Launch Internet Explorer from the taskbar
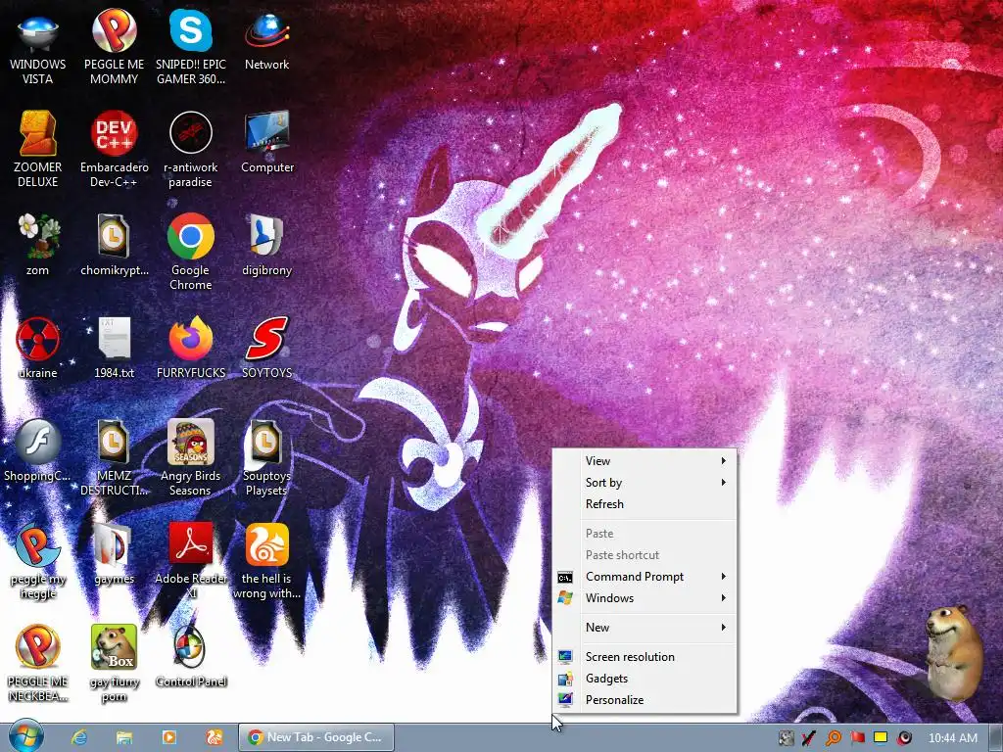 (x=79, y=737)
